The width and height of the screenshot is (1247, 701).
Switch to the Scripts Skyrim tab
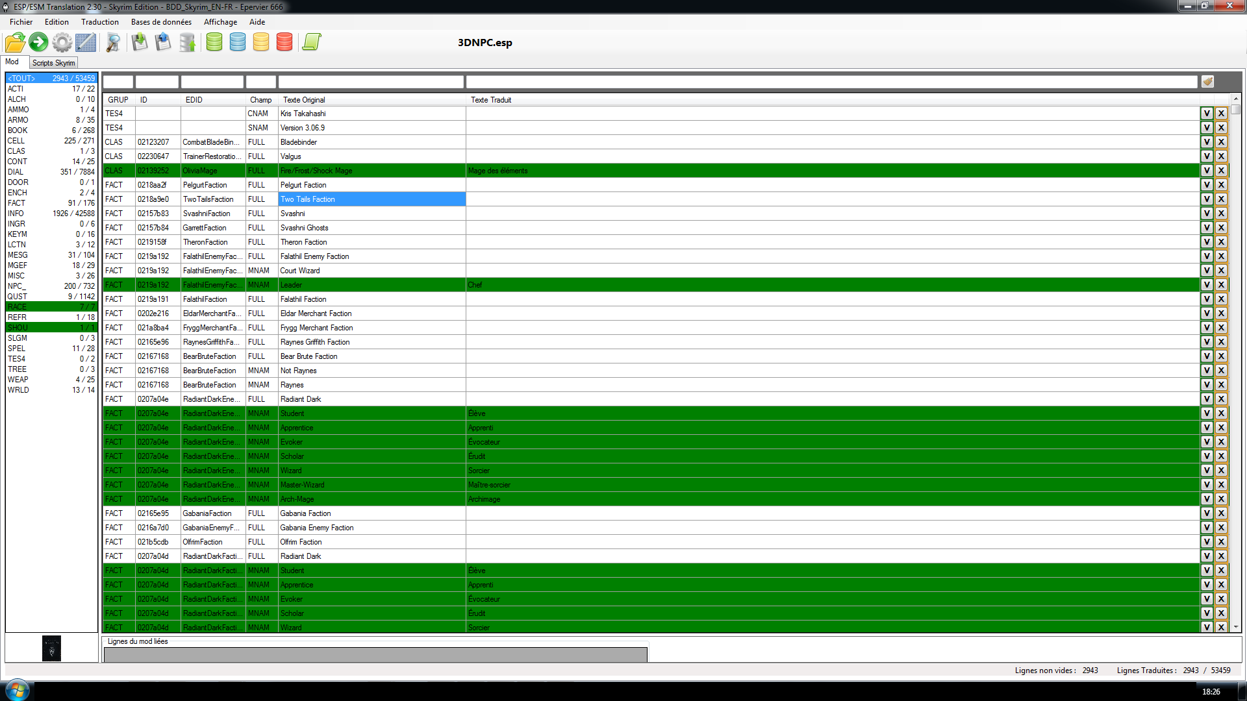click(53, 63)
